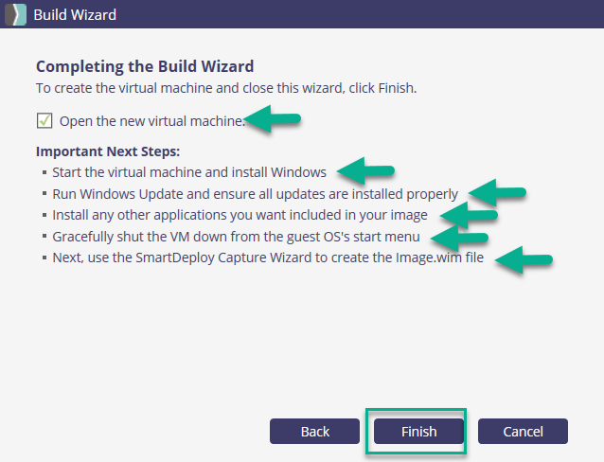604x462 pixels.
Task: Click the Build Wizard title bar text
Action: point(75,15)
